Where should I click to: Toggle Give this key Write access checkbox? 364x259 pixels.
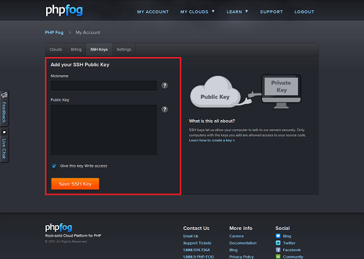click(54, 166)
